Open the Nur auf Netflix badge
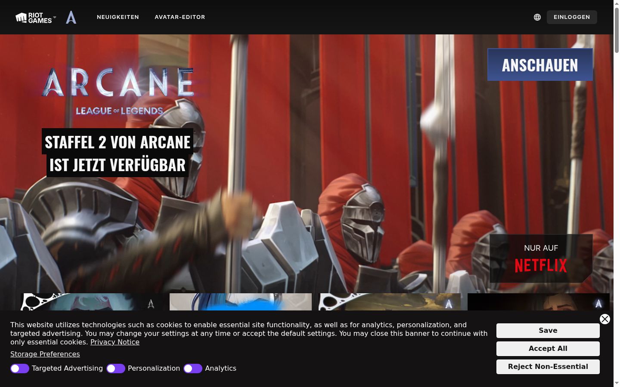Screen dimensions: 620x387 coord(541,258)
